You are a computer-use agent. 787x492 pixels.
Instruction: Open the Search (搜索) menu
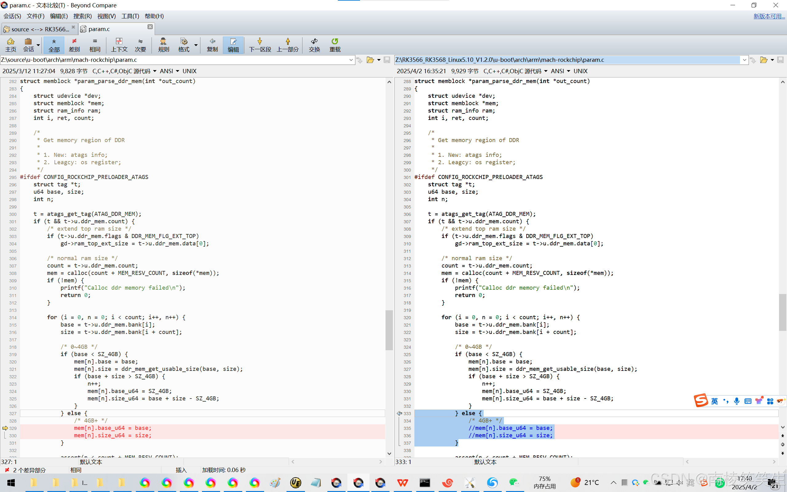pyautogui.click(x=82, y=16)
